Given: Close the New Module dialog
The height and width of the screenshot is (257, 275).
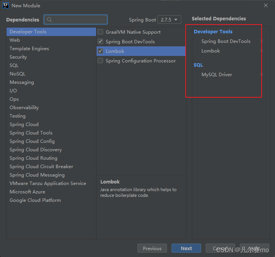Looking at the screenshot, I should [x=266, y=5].
